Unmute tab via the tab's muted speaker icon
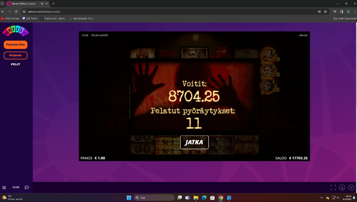The image size is (357, 202). (42, 4)
